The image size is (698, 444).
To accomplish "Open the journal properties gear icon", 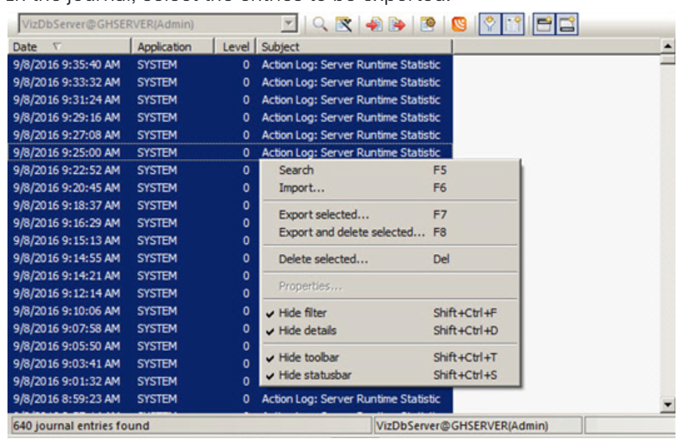I will (427, 23).
